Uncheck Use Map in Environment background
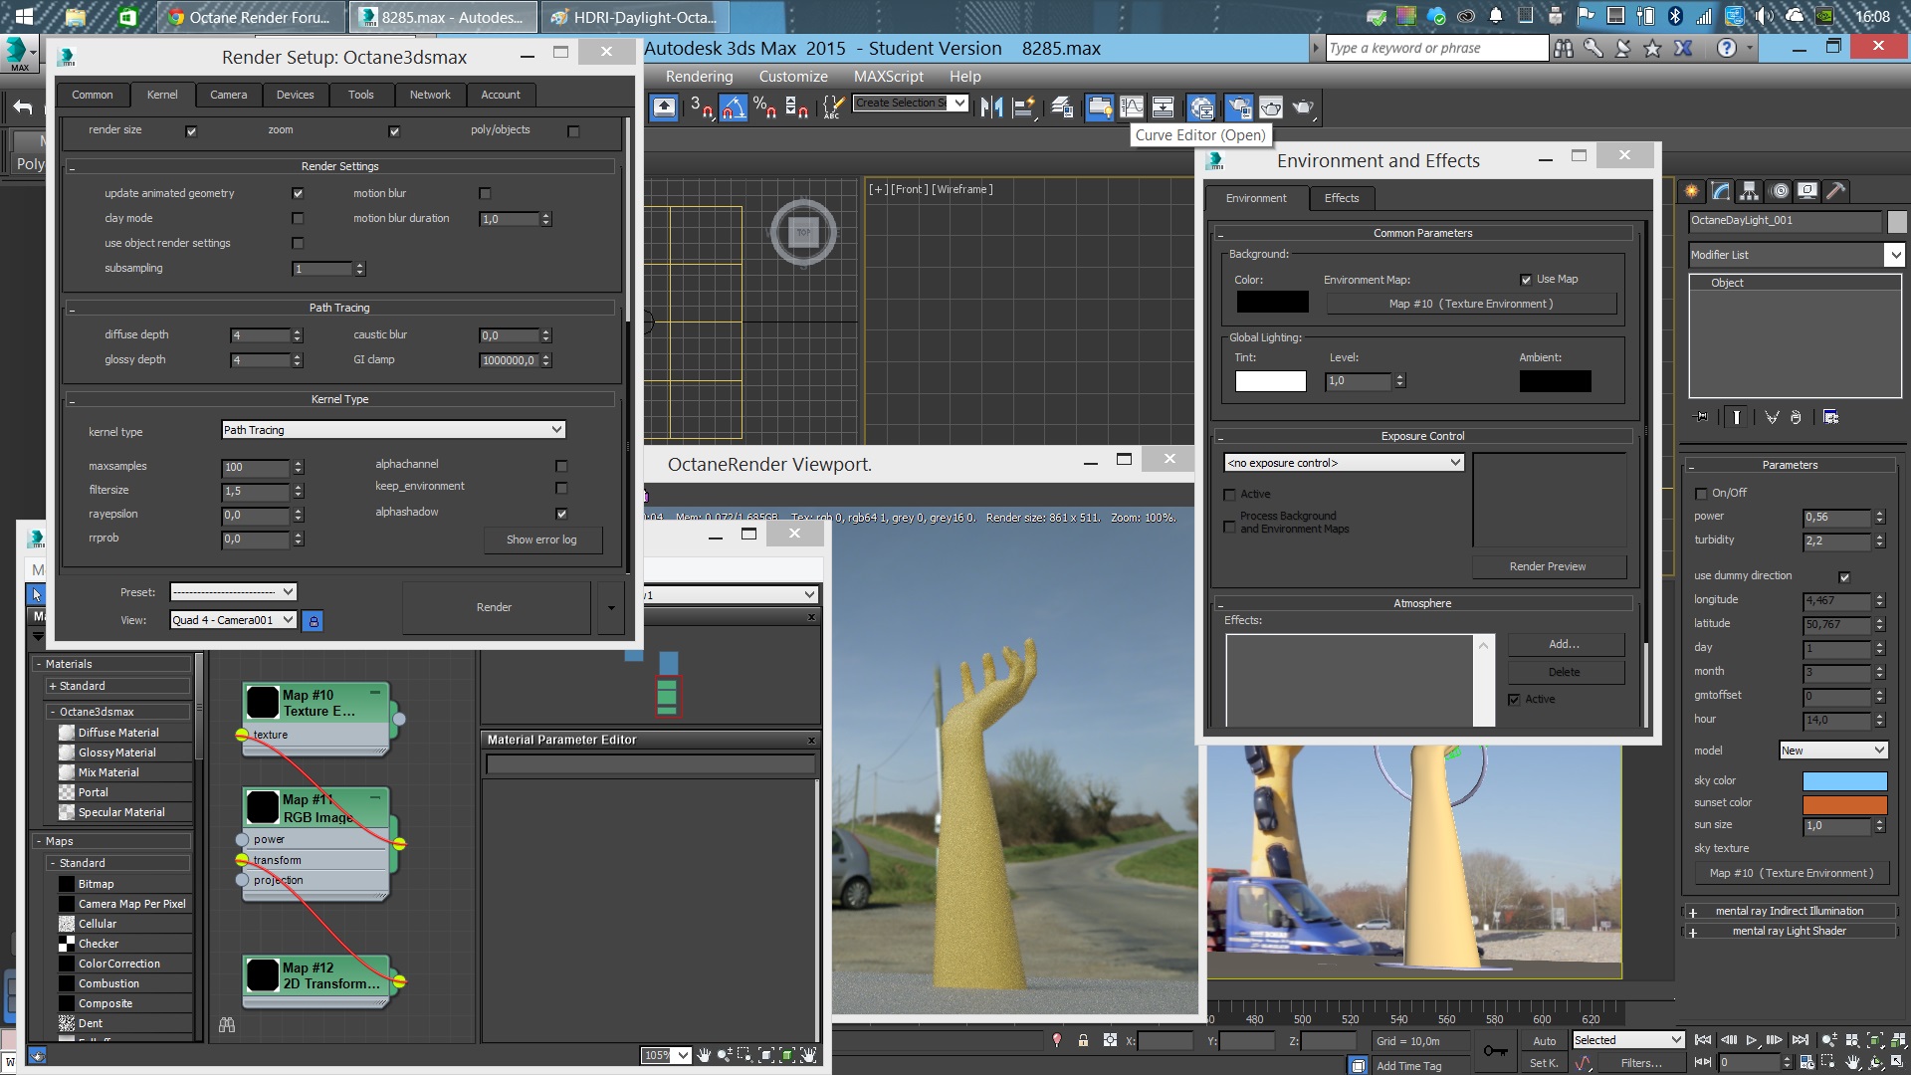Image resolution: width=1911 pixels, height=1075 pixels. click(1526, 280)
